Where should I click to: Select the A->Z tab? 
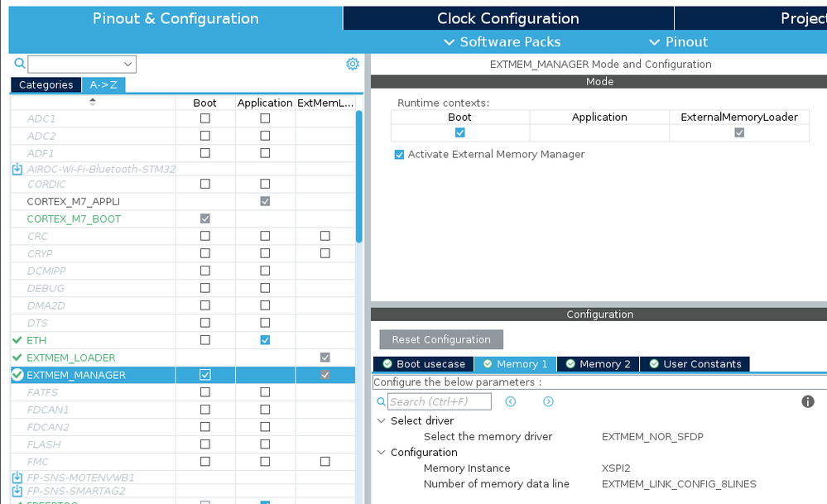tap(103, 85)
